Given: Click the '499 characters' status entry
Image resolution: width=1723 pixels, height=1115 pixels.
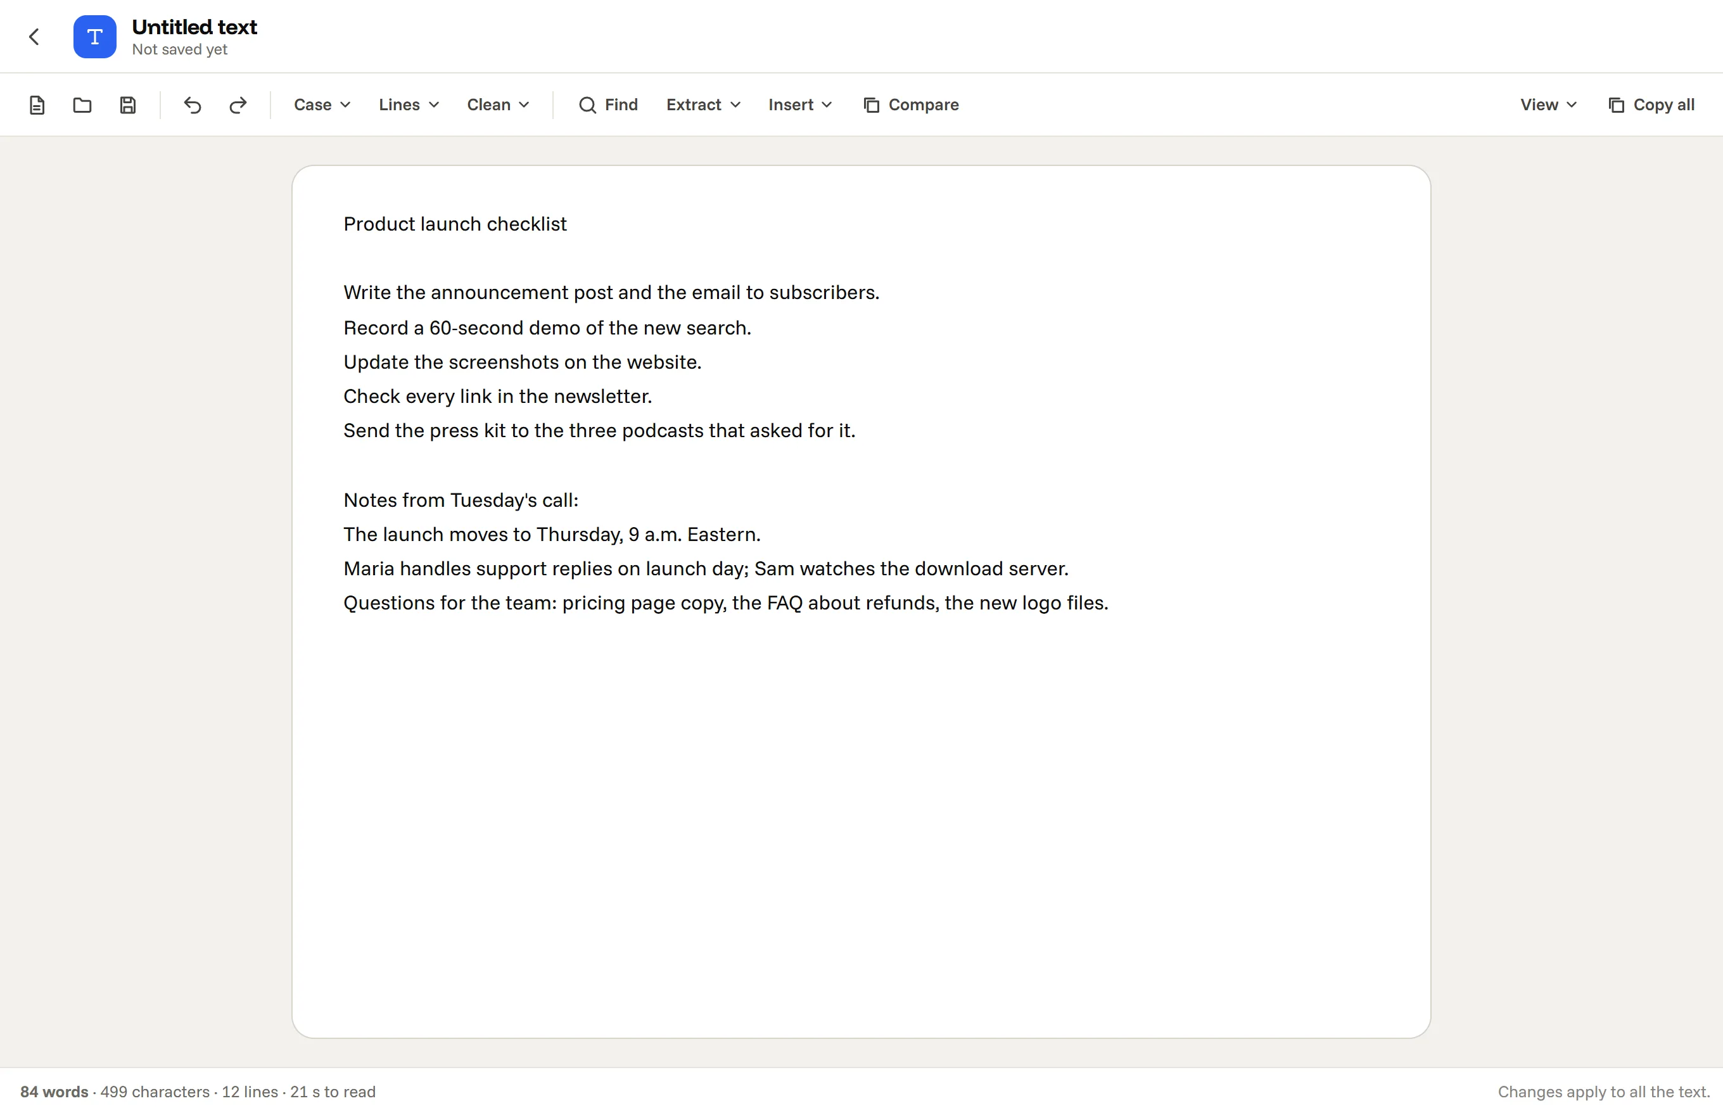Looking at the screenshot, I should (x=154, y=1092).
